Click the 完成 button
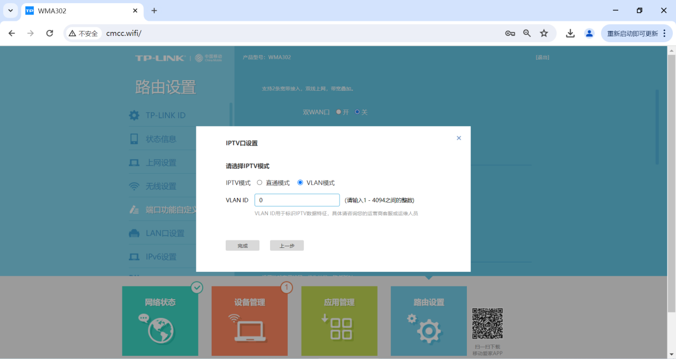 [242, 246]
